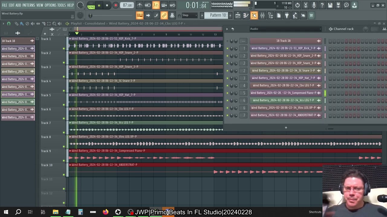Screen dimensions: 387x217
Task: Toggle wait for input before playing
Action: coord(148,5)
